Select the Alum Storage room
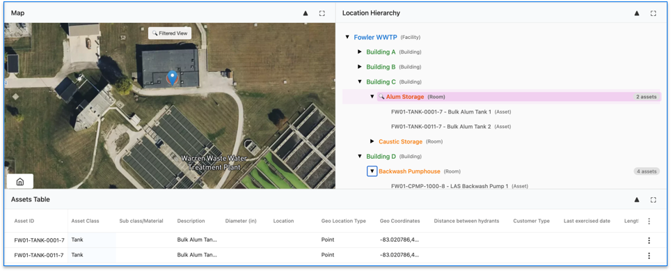 pos(405,97)
